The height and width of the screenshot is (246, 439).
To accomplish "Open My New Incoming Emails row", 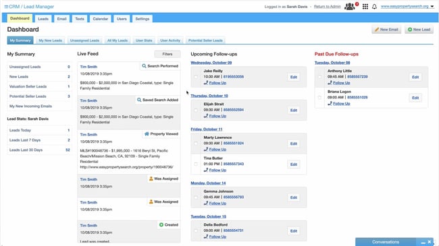I will 39,106.
